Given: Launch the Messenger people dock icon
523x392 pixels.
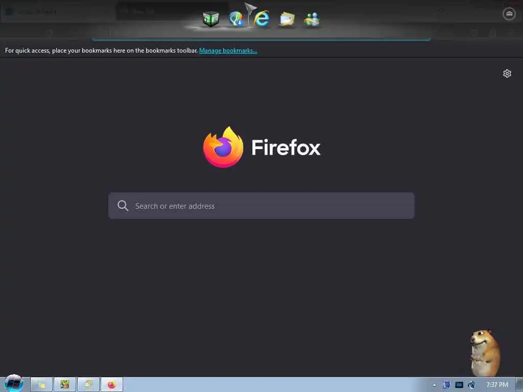Looking at the screenshot, I should point(312,19).
